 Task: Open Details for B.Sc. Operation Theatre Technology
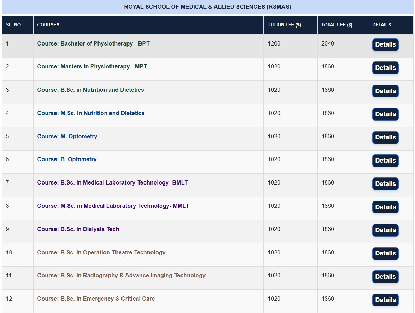click(x=385, y=253)
